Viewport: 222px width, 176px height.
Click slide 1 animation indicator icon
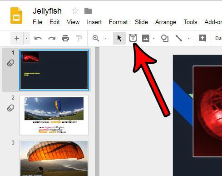point(10,63)
